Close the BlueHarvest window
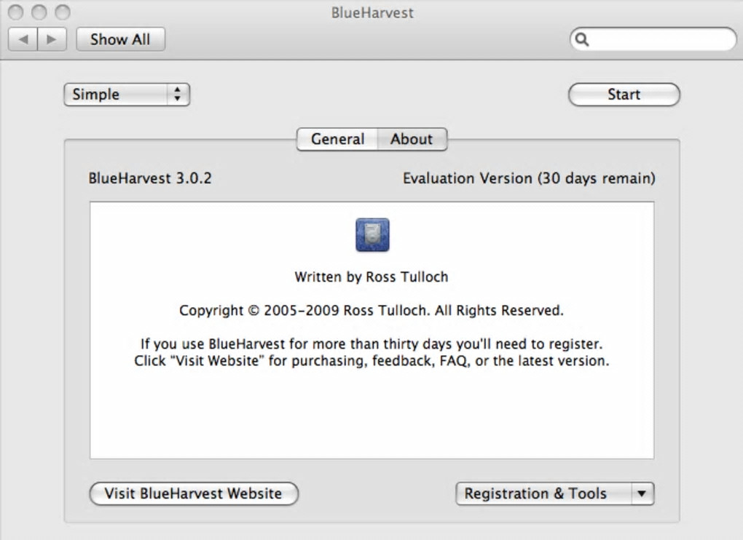 coord(15,12)
